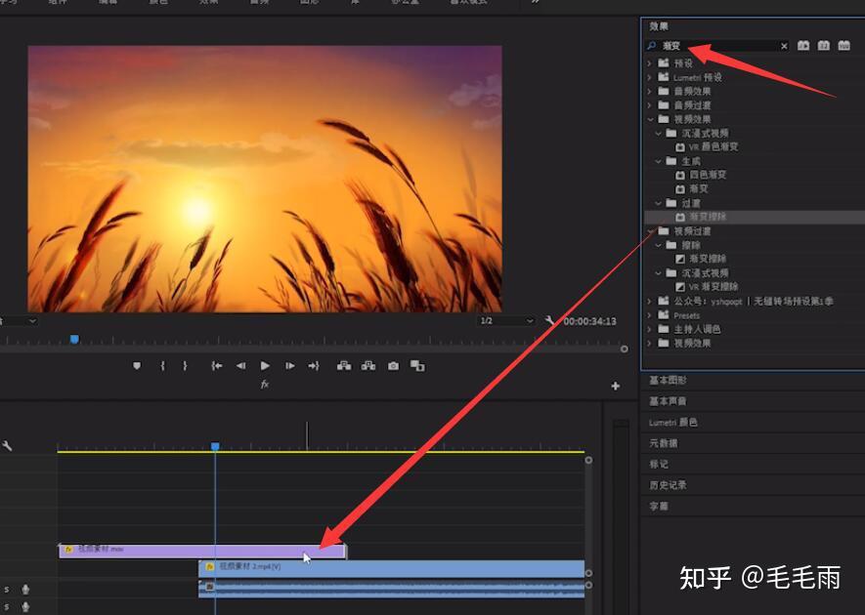Click the Export Frame camera icon
Viewport: 865px width, 615px height.
(392, 366)
